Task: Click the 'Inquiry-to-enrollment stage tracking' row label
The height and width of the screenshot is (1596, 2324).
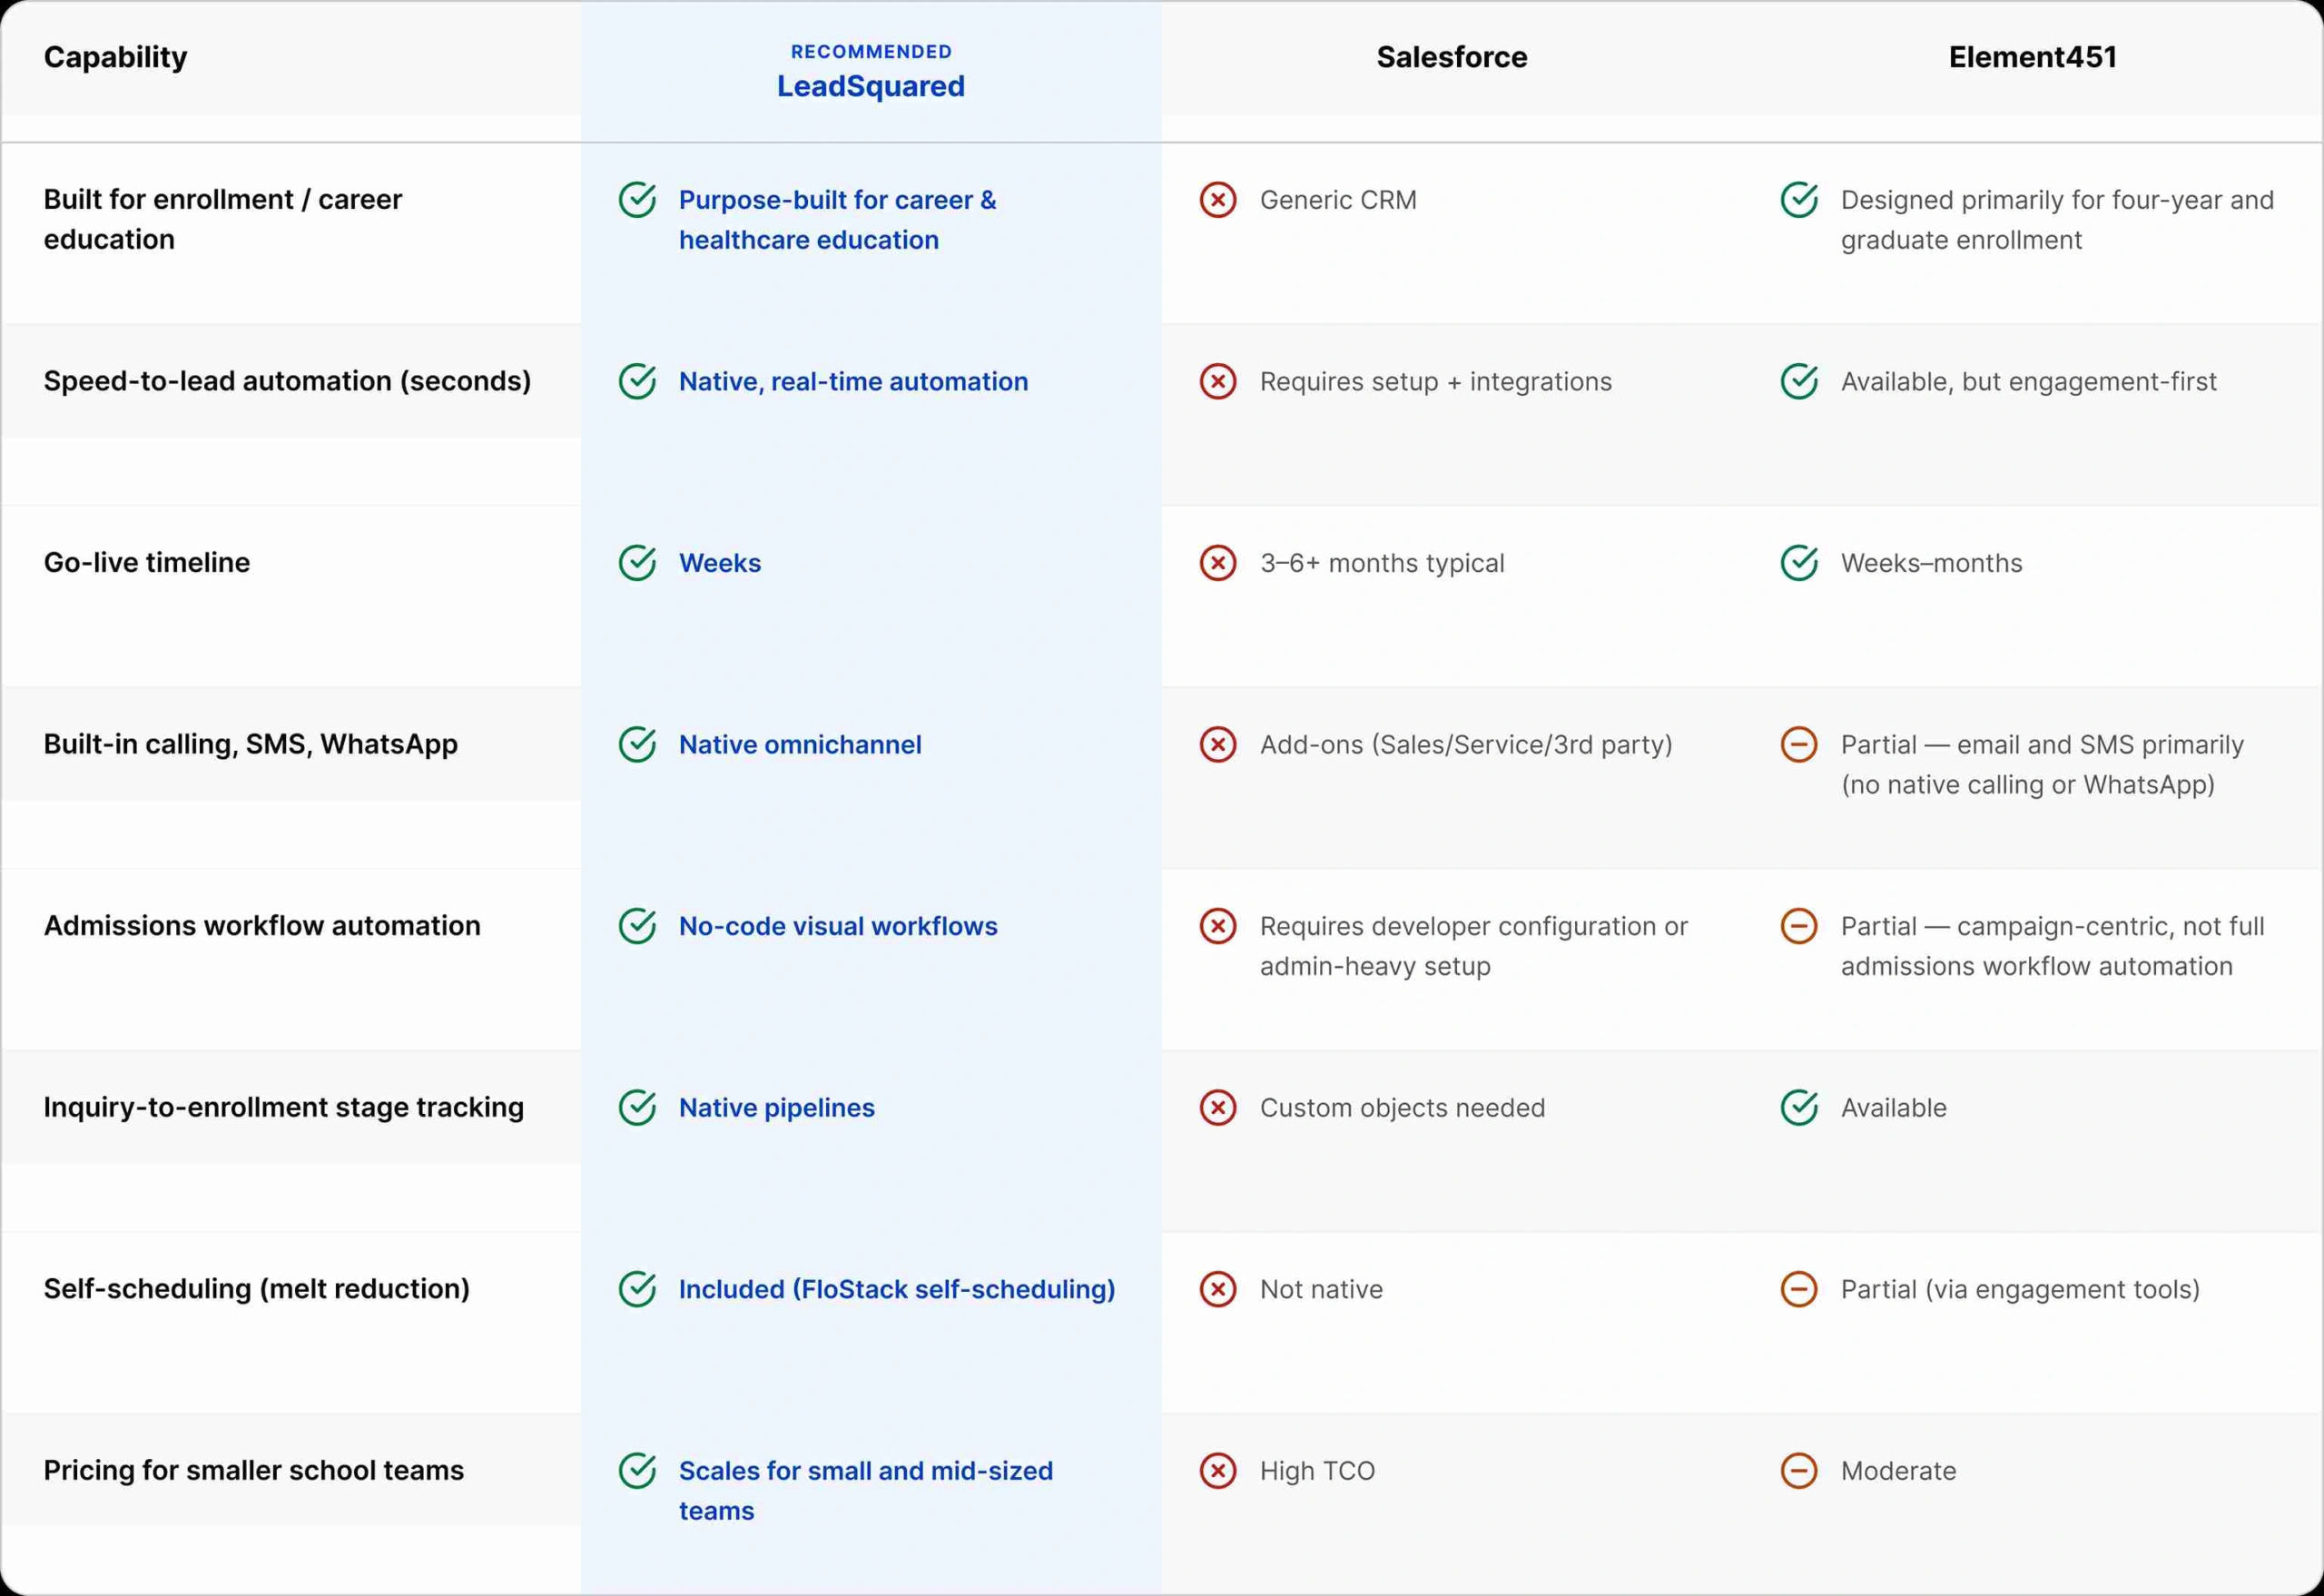Action: coord(284,1107)
